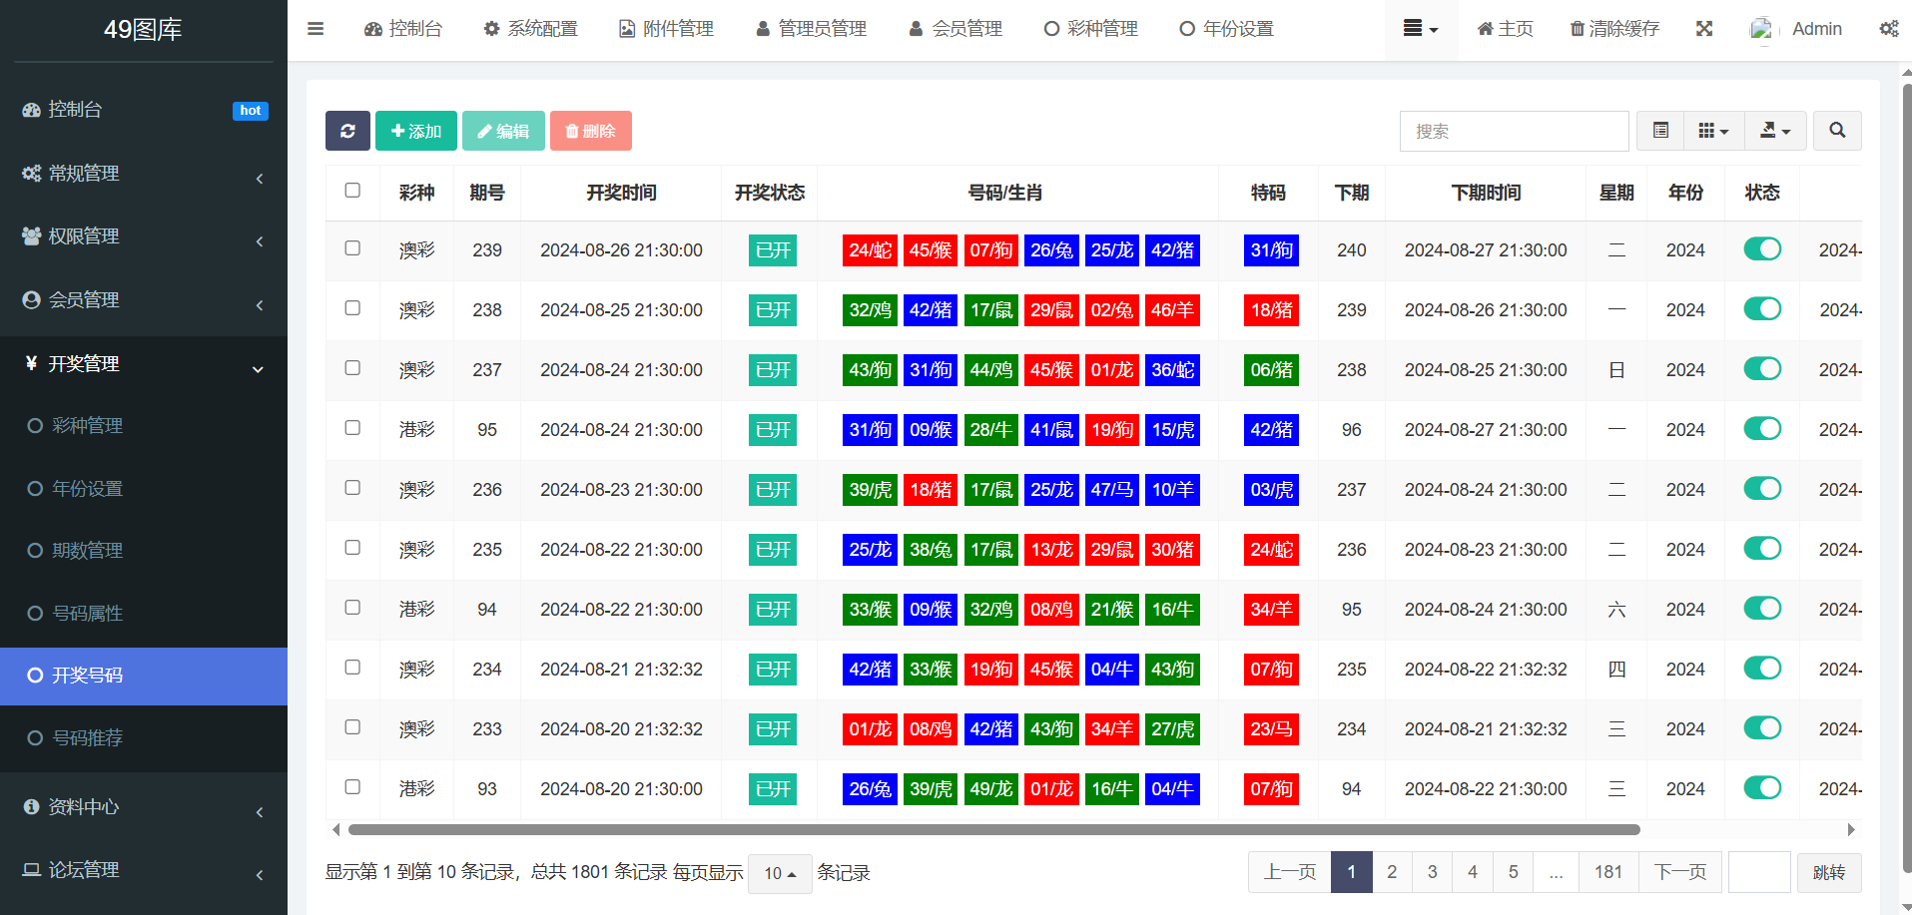The height and width of the screenshot is (915, 1912).
Task: Click the 主页 home icon
Action: pos(1485,29)
